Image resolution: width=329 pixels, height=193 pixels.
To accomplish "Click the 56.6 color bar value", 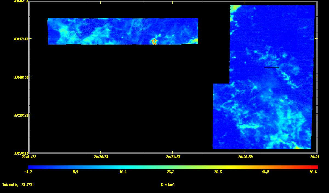I will click(x=313, y=172).
